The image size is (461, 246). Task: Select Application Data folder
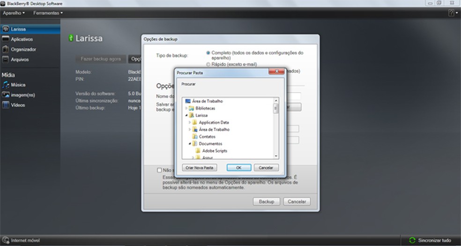coord(214,122)
